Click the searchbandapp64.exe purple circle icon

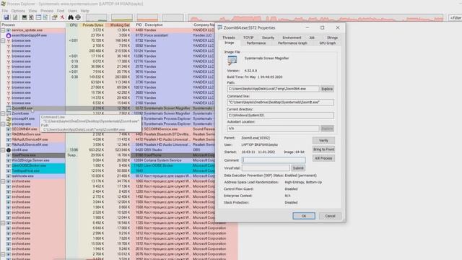[9, 35]
